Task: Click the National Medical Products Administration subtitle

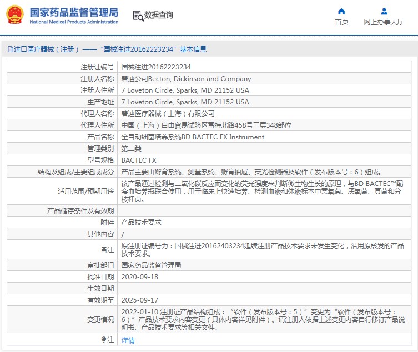Action: [74, 22]
